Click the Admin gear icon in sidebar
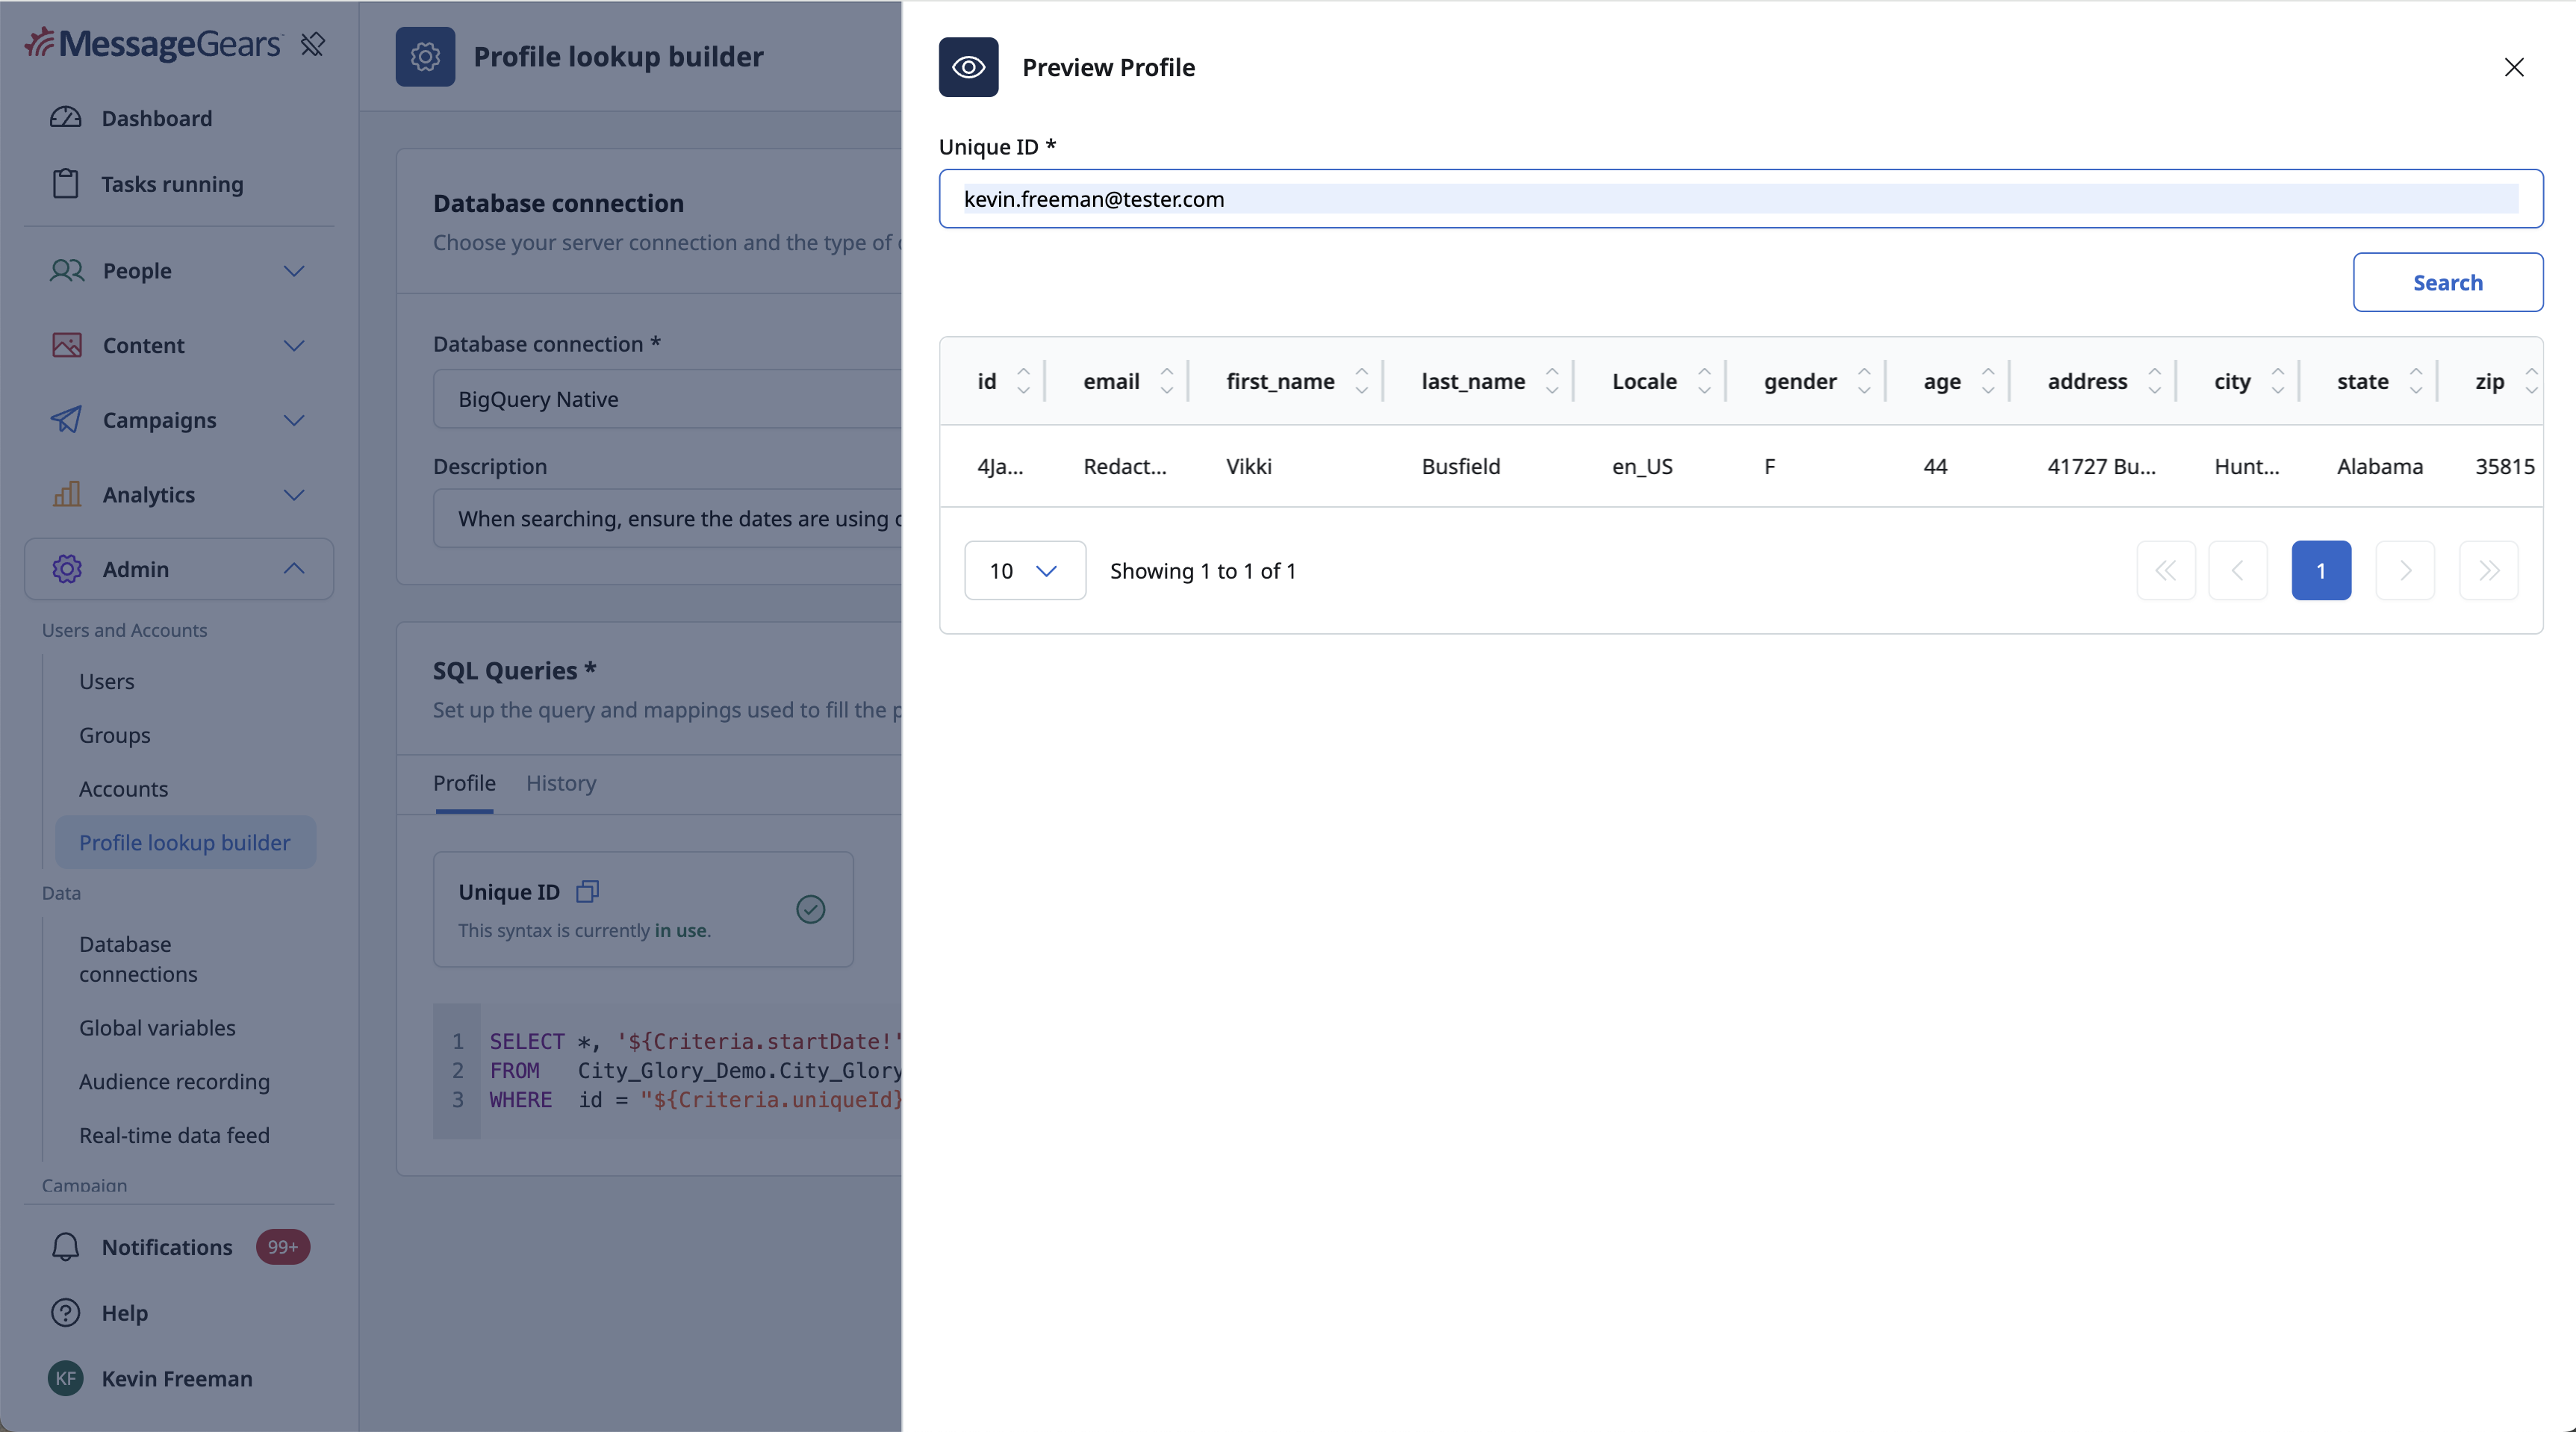 pos(66,569)
